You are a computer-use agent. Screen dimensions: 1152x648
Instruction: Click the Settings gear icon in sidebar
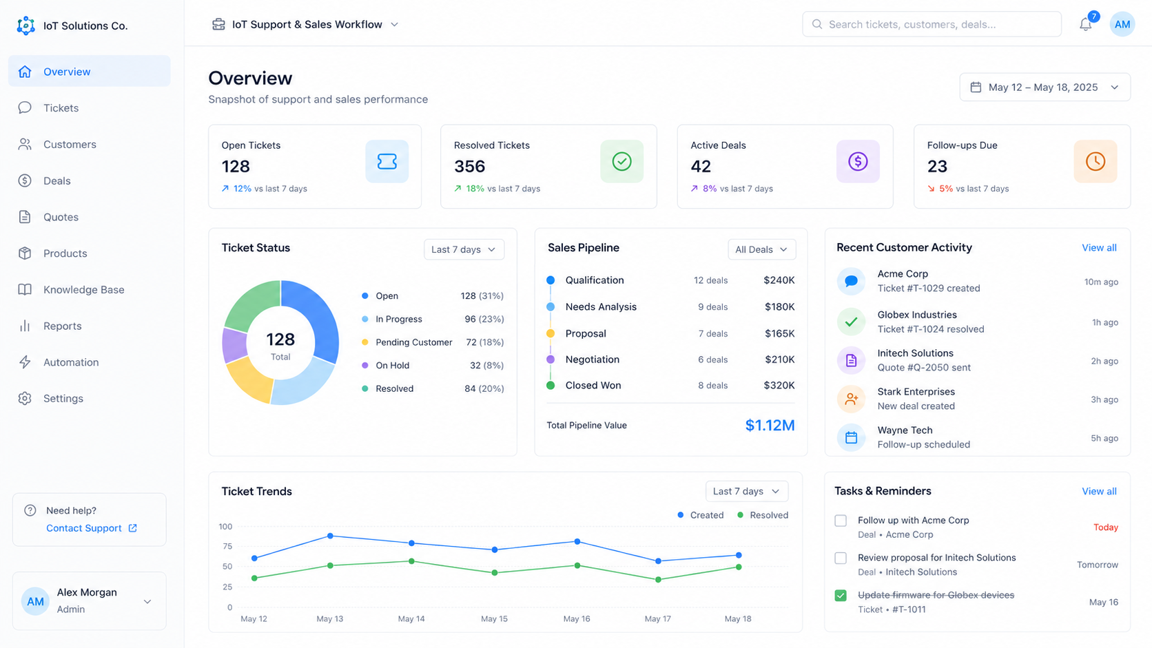click(25, 398)
